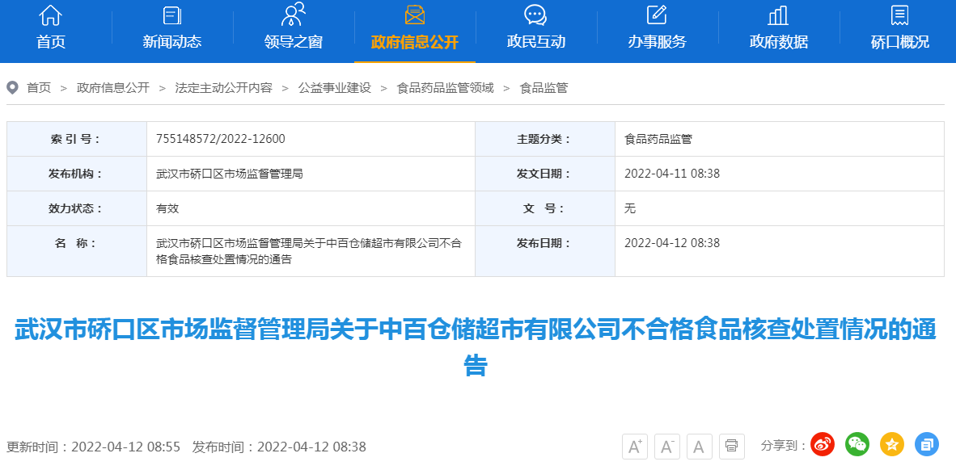Image resolution: width=956 pixels, height=470 pixels.
Task: Click the open envelope icon
Action: click(x=415, y=15)
